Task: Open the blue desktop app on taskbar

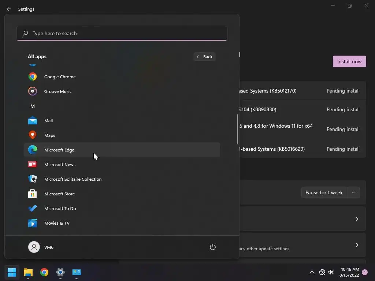Action: click(x=77, y=272)
